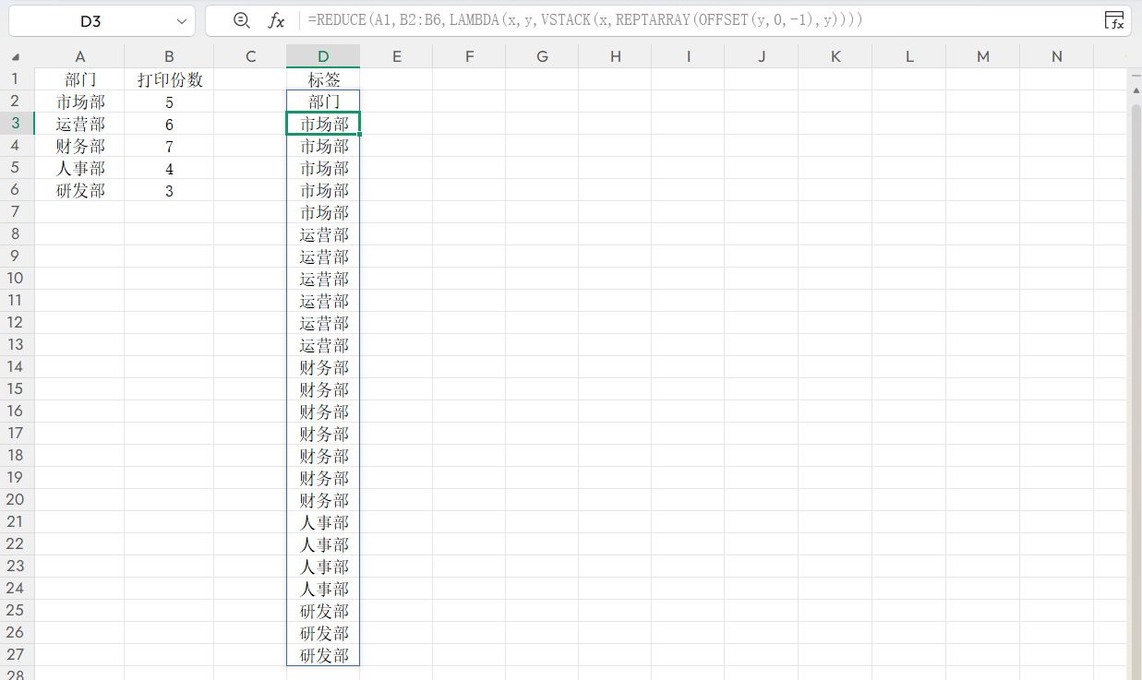Viewport: 1142px width, 680px height.
Task: Click the Name Box showing D3
Action: pyautogui.click(x=90, y=20)
